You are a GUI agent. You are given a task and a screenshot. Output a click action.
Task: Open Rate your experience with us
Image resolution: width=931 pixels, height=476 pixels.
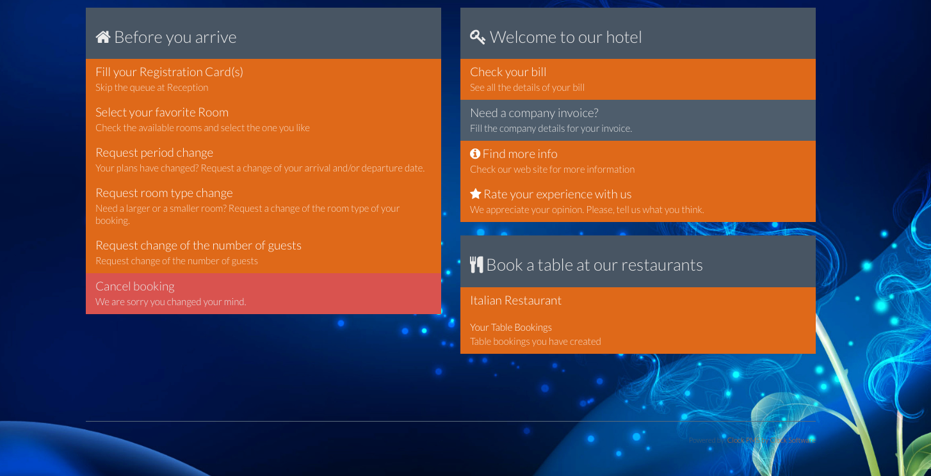click(x=638, y=202)
